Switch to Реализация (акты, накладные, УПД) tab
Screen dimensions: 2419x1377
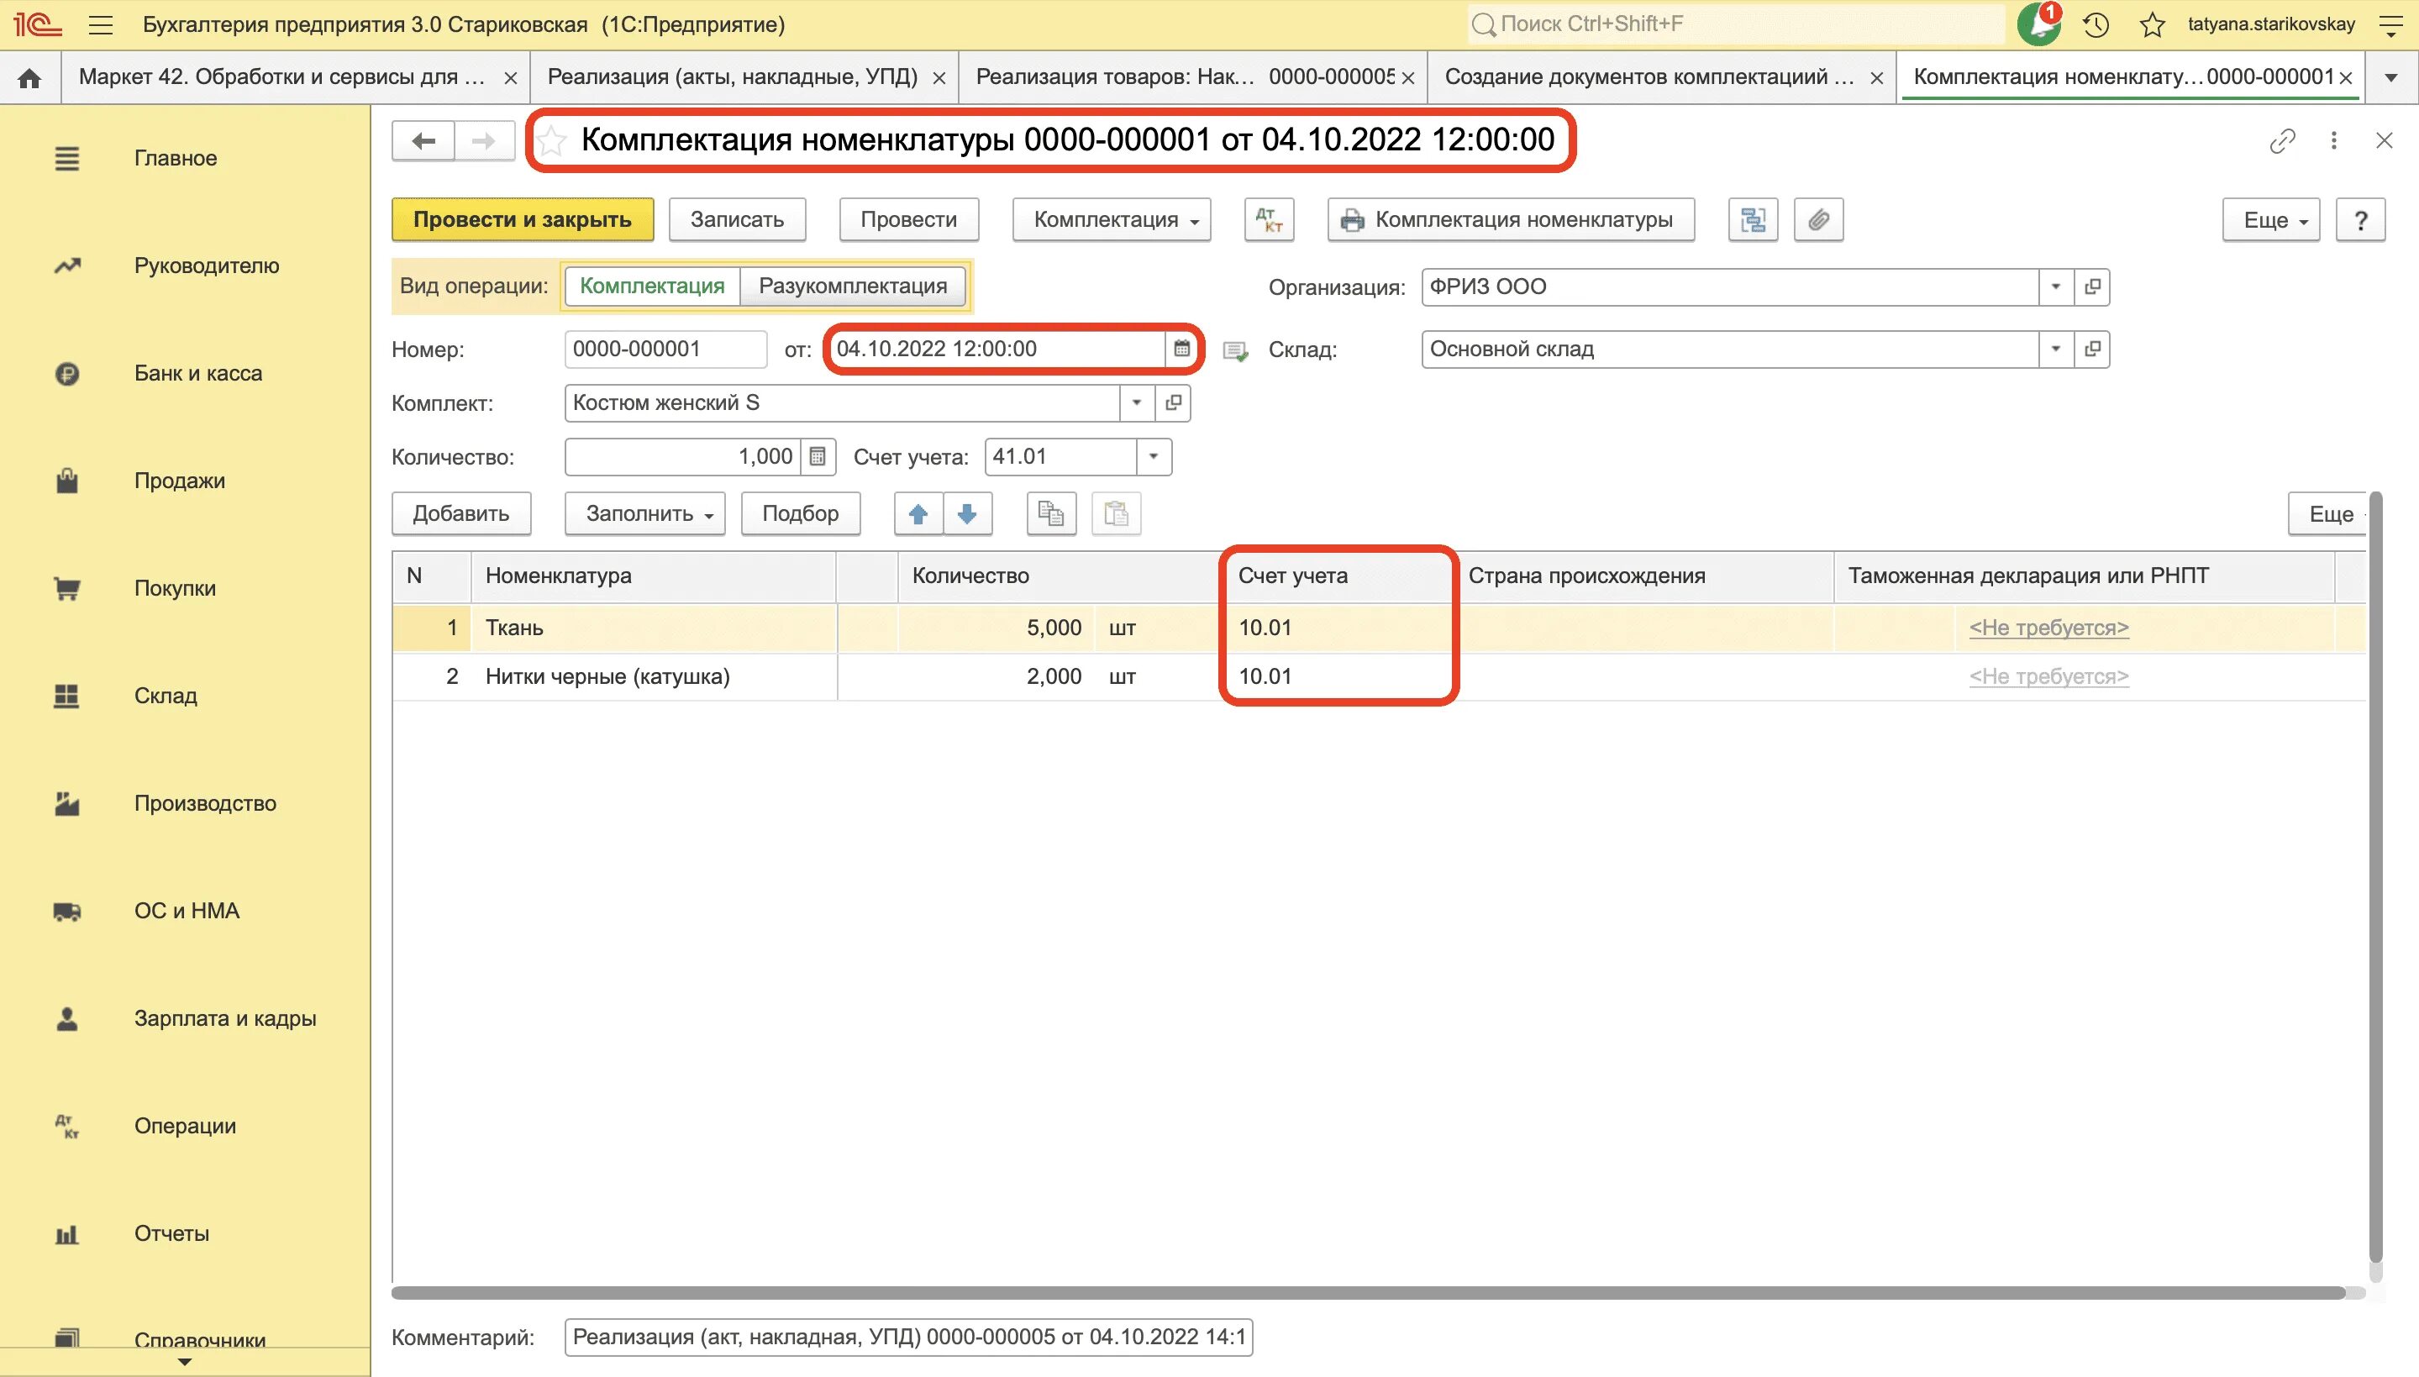click(x=733, y=77)
